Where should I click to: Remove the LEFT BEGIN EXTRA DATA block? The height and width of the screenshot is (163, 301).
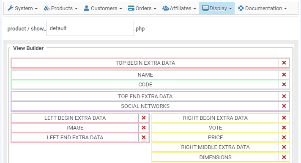tap(144, 118)
